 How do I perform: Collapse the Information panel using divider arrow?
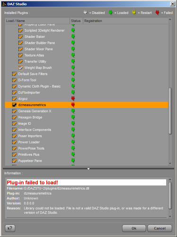tap(88, 169)
